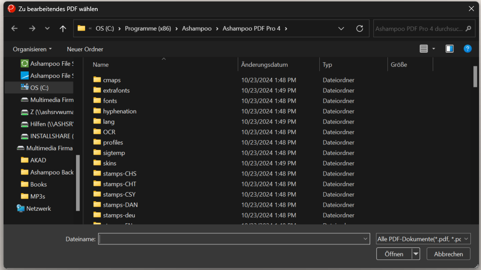This screenshot has width=481, height=270.
Task: Expand the chevron after OS (C:) breadcrumb
Action: (x=119, y=29)
